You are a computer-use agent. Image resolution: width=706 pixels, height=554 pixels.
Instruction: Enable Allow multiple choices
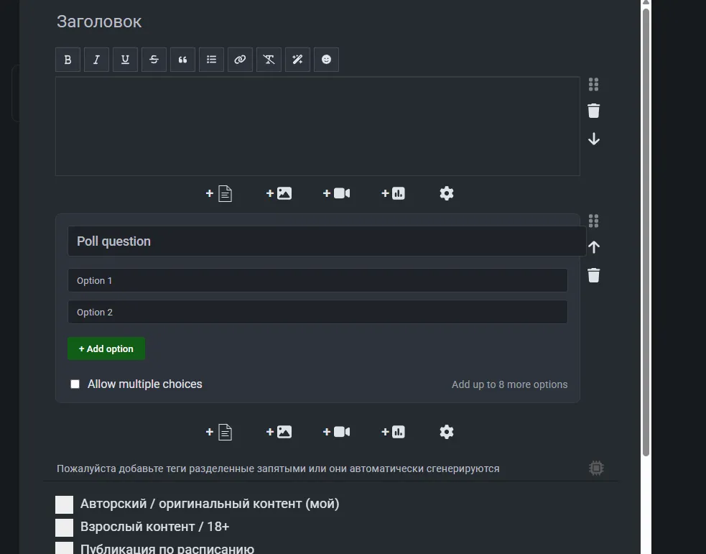click(75, 384)
